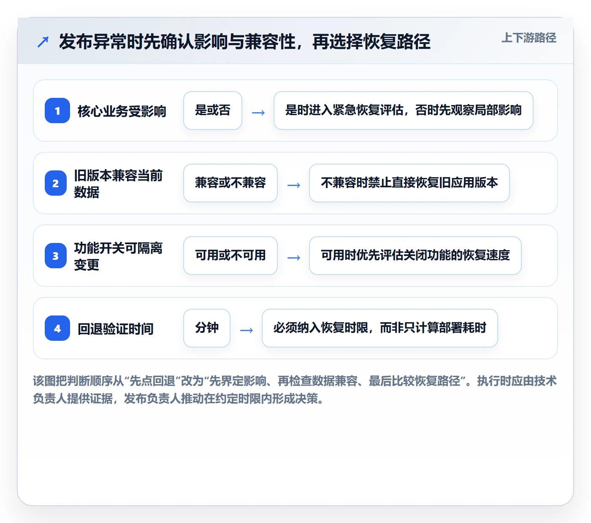
Task: Click the title 发布异常时先确认影响与兼容性
Action: 245,42
